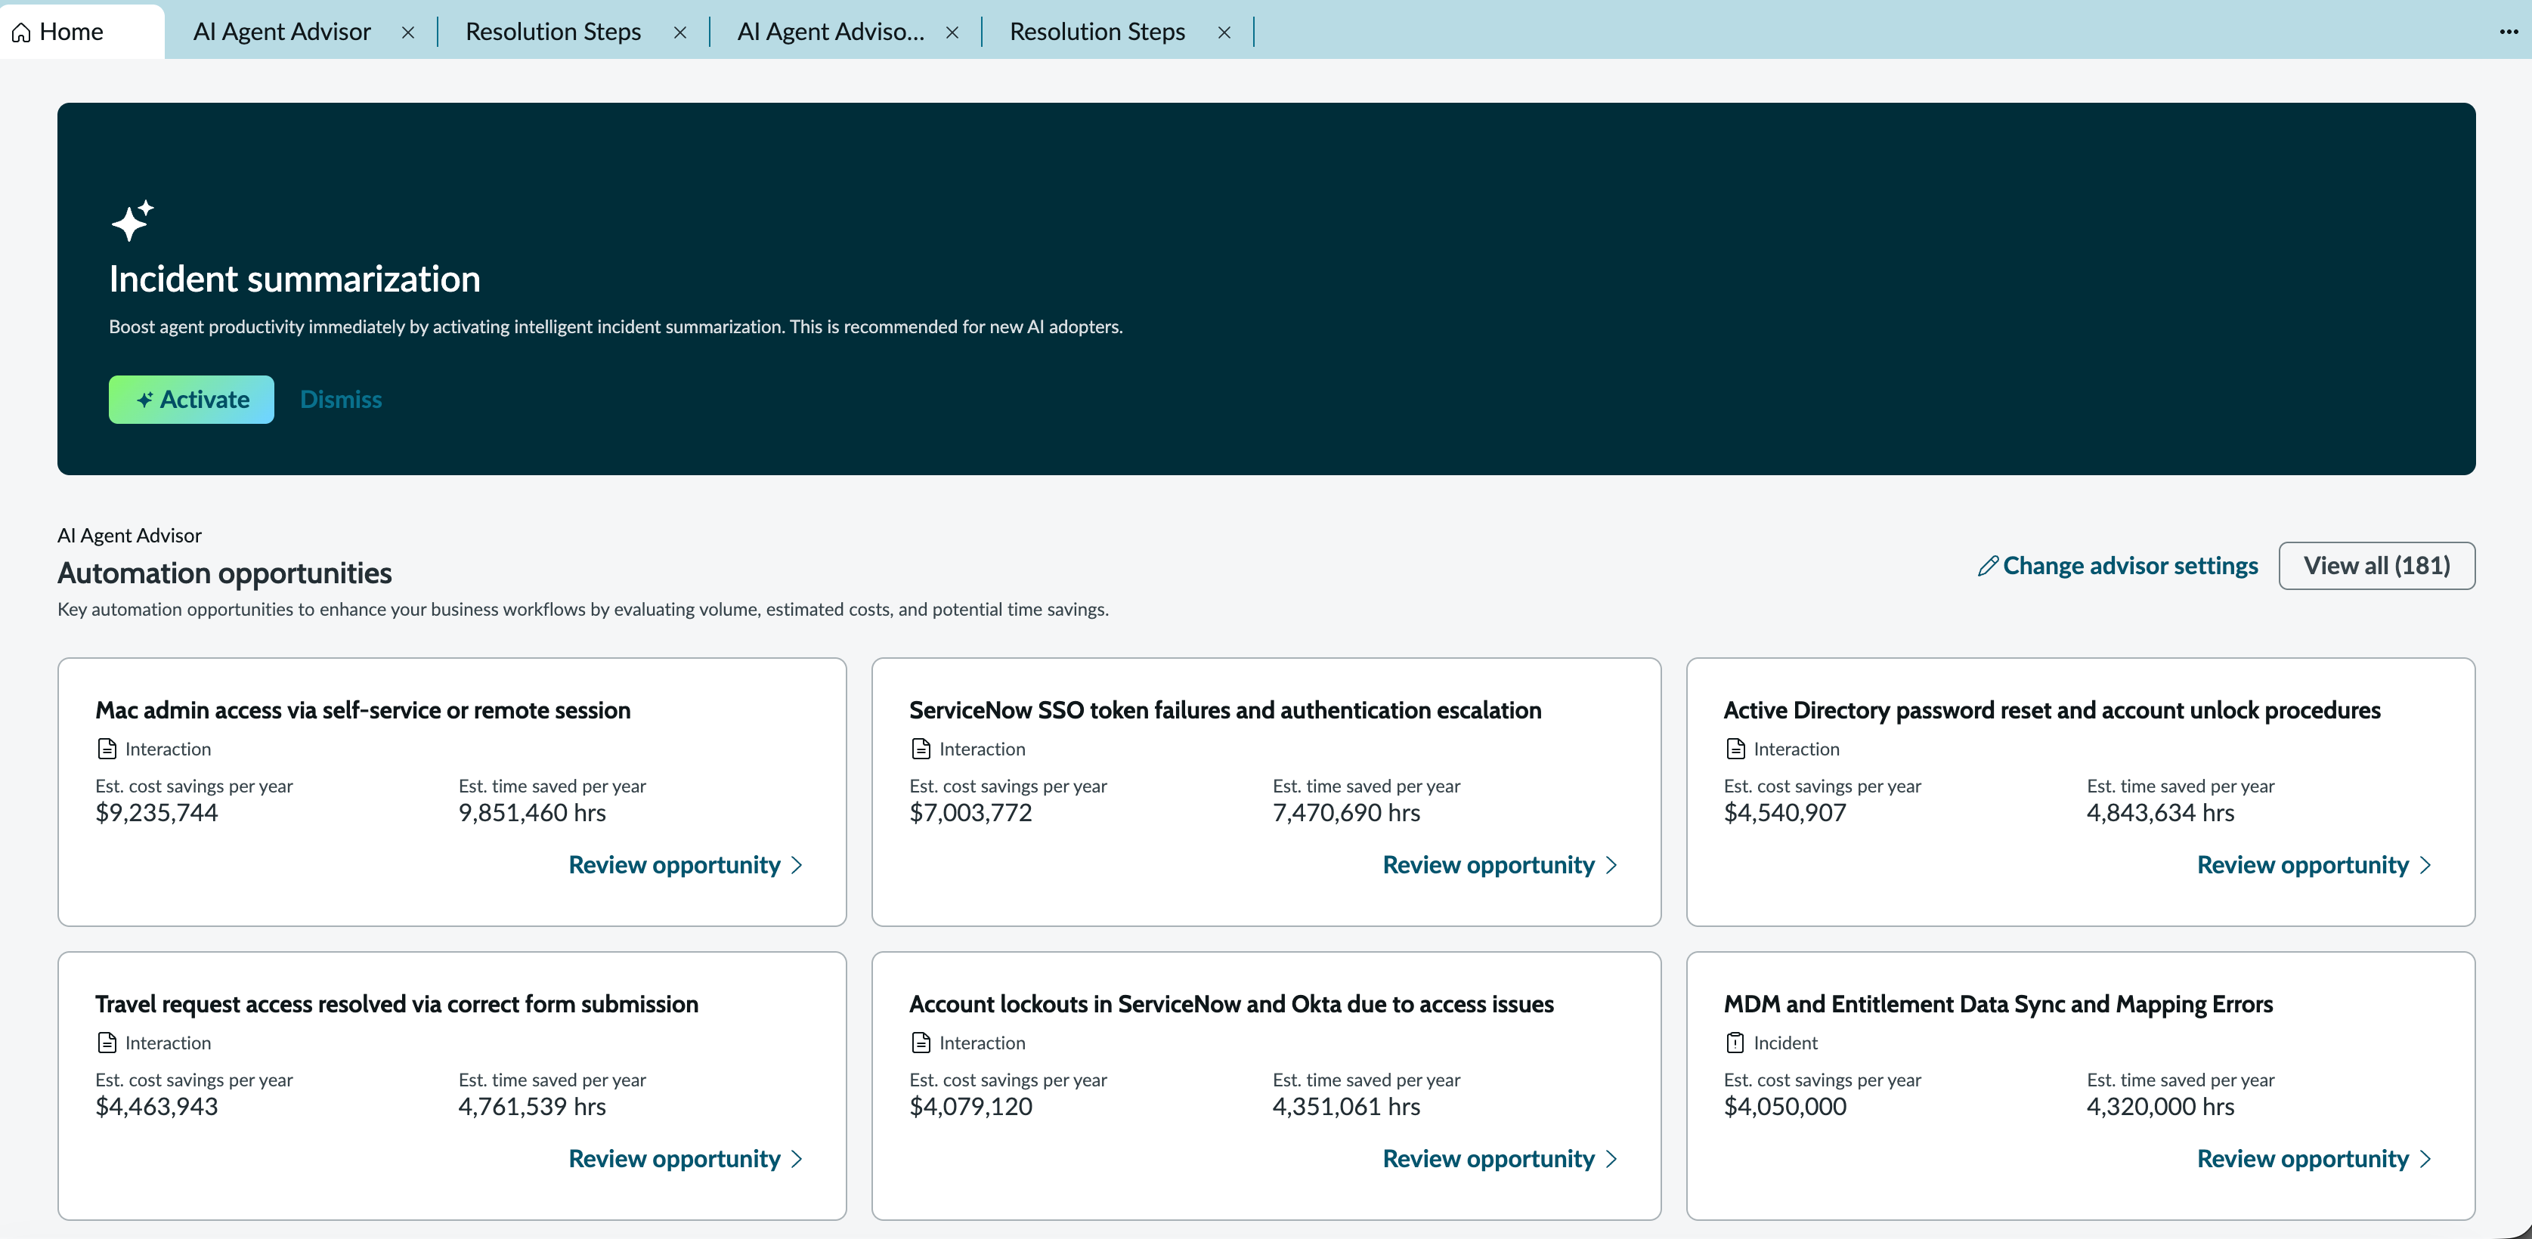Switch to the truncated AI Agent Adviso... tab
2532x1239 pixels.
pos(831,32)
